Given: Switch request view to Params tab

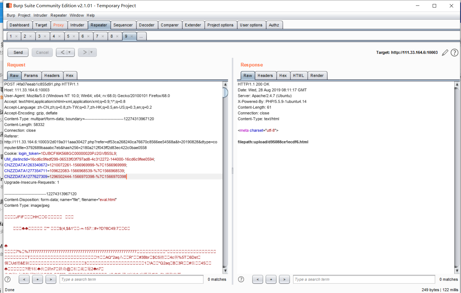Looking at the screenshot, I should tap(31, 76).
